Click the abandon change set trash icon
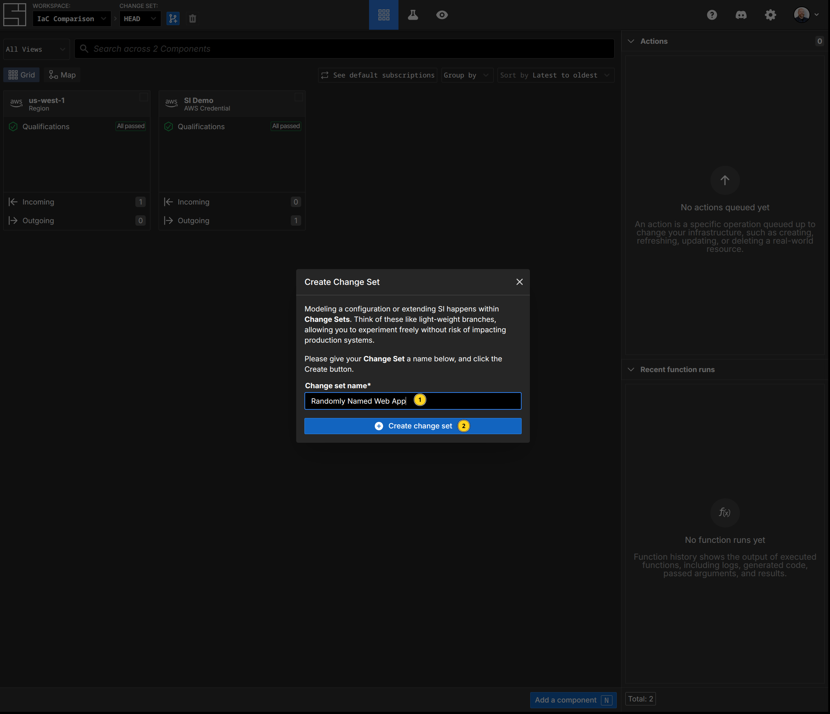830x714 pixels. 193,18
